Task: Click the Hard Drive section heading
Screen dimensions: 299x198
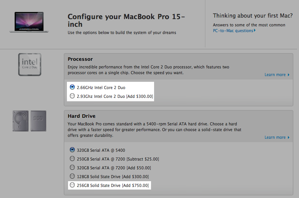Action: 81,116
